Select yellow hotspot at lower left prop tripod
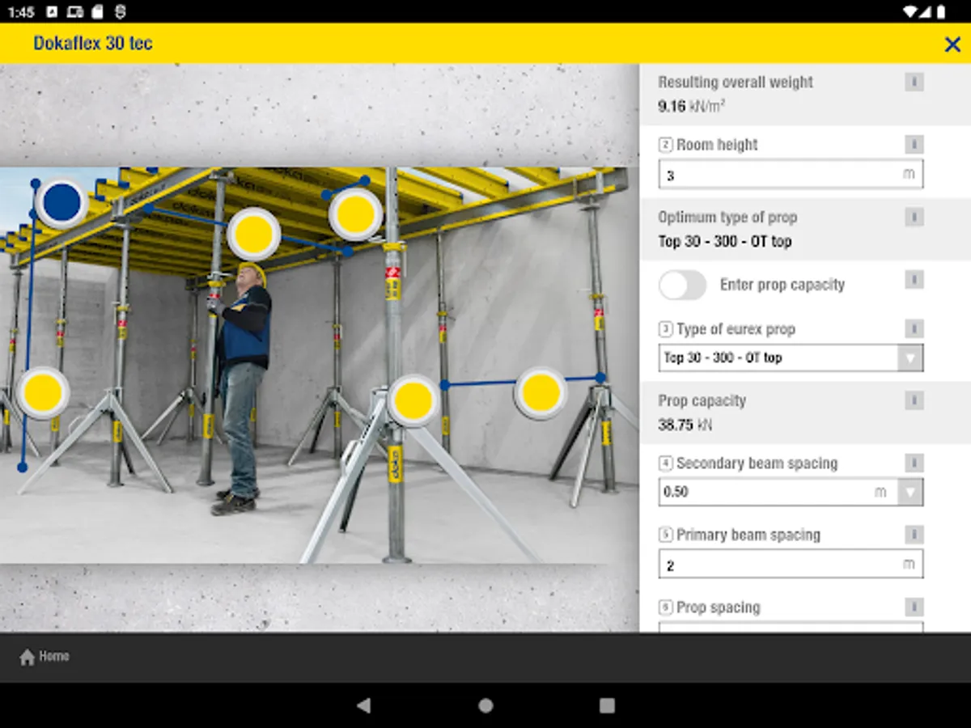The height and width of the screenshot is (728, 971). (43, 392)
